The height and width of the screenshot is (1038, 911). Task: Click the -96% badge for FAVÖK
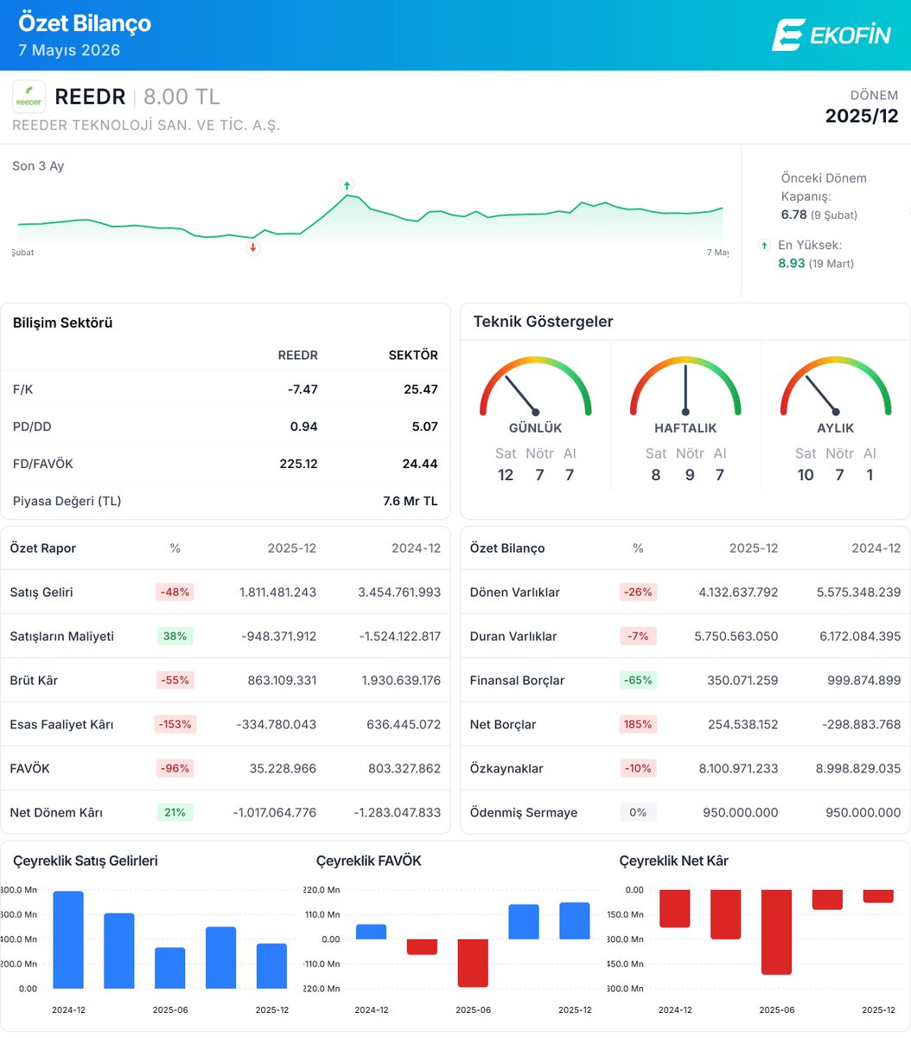pyautogui.click(x=175, y=768)
